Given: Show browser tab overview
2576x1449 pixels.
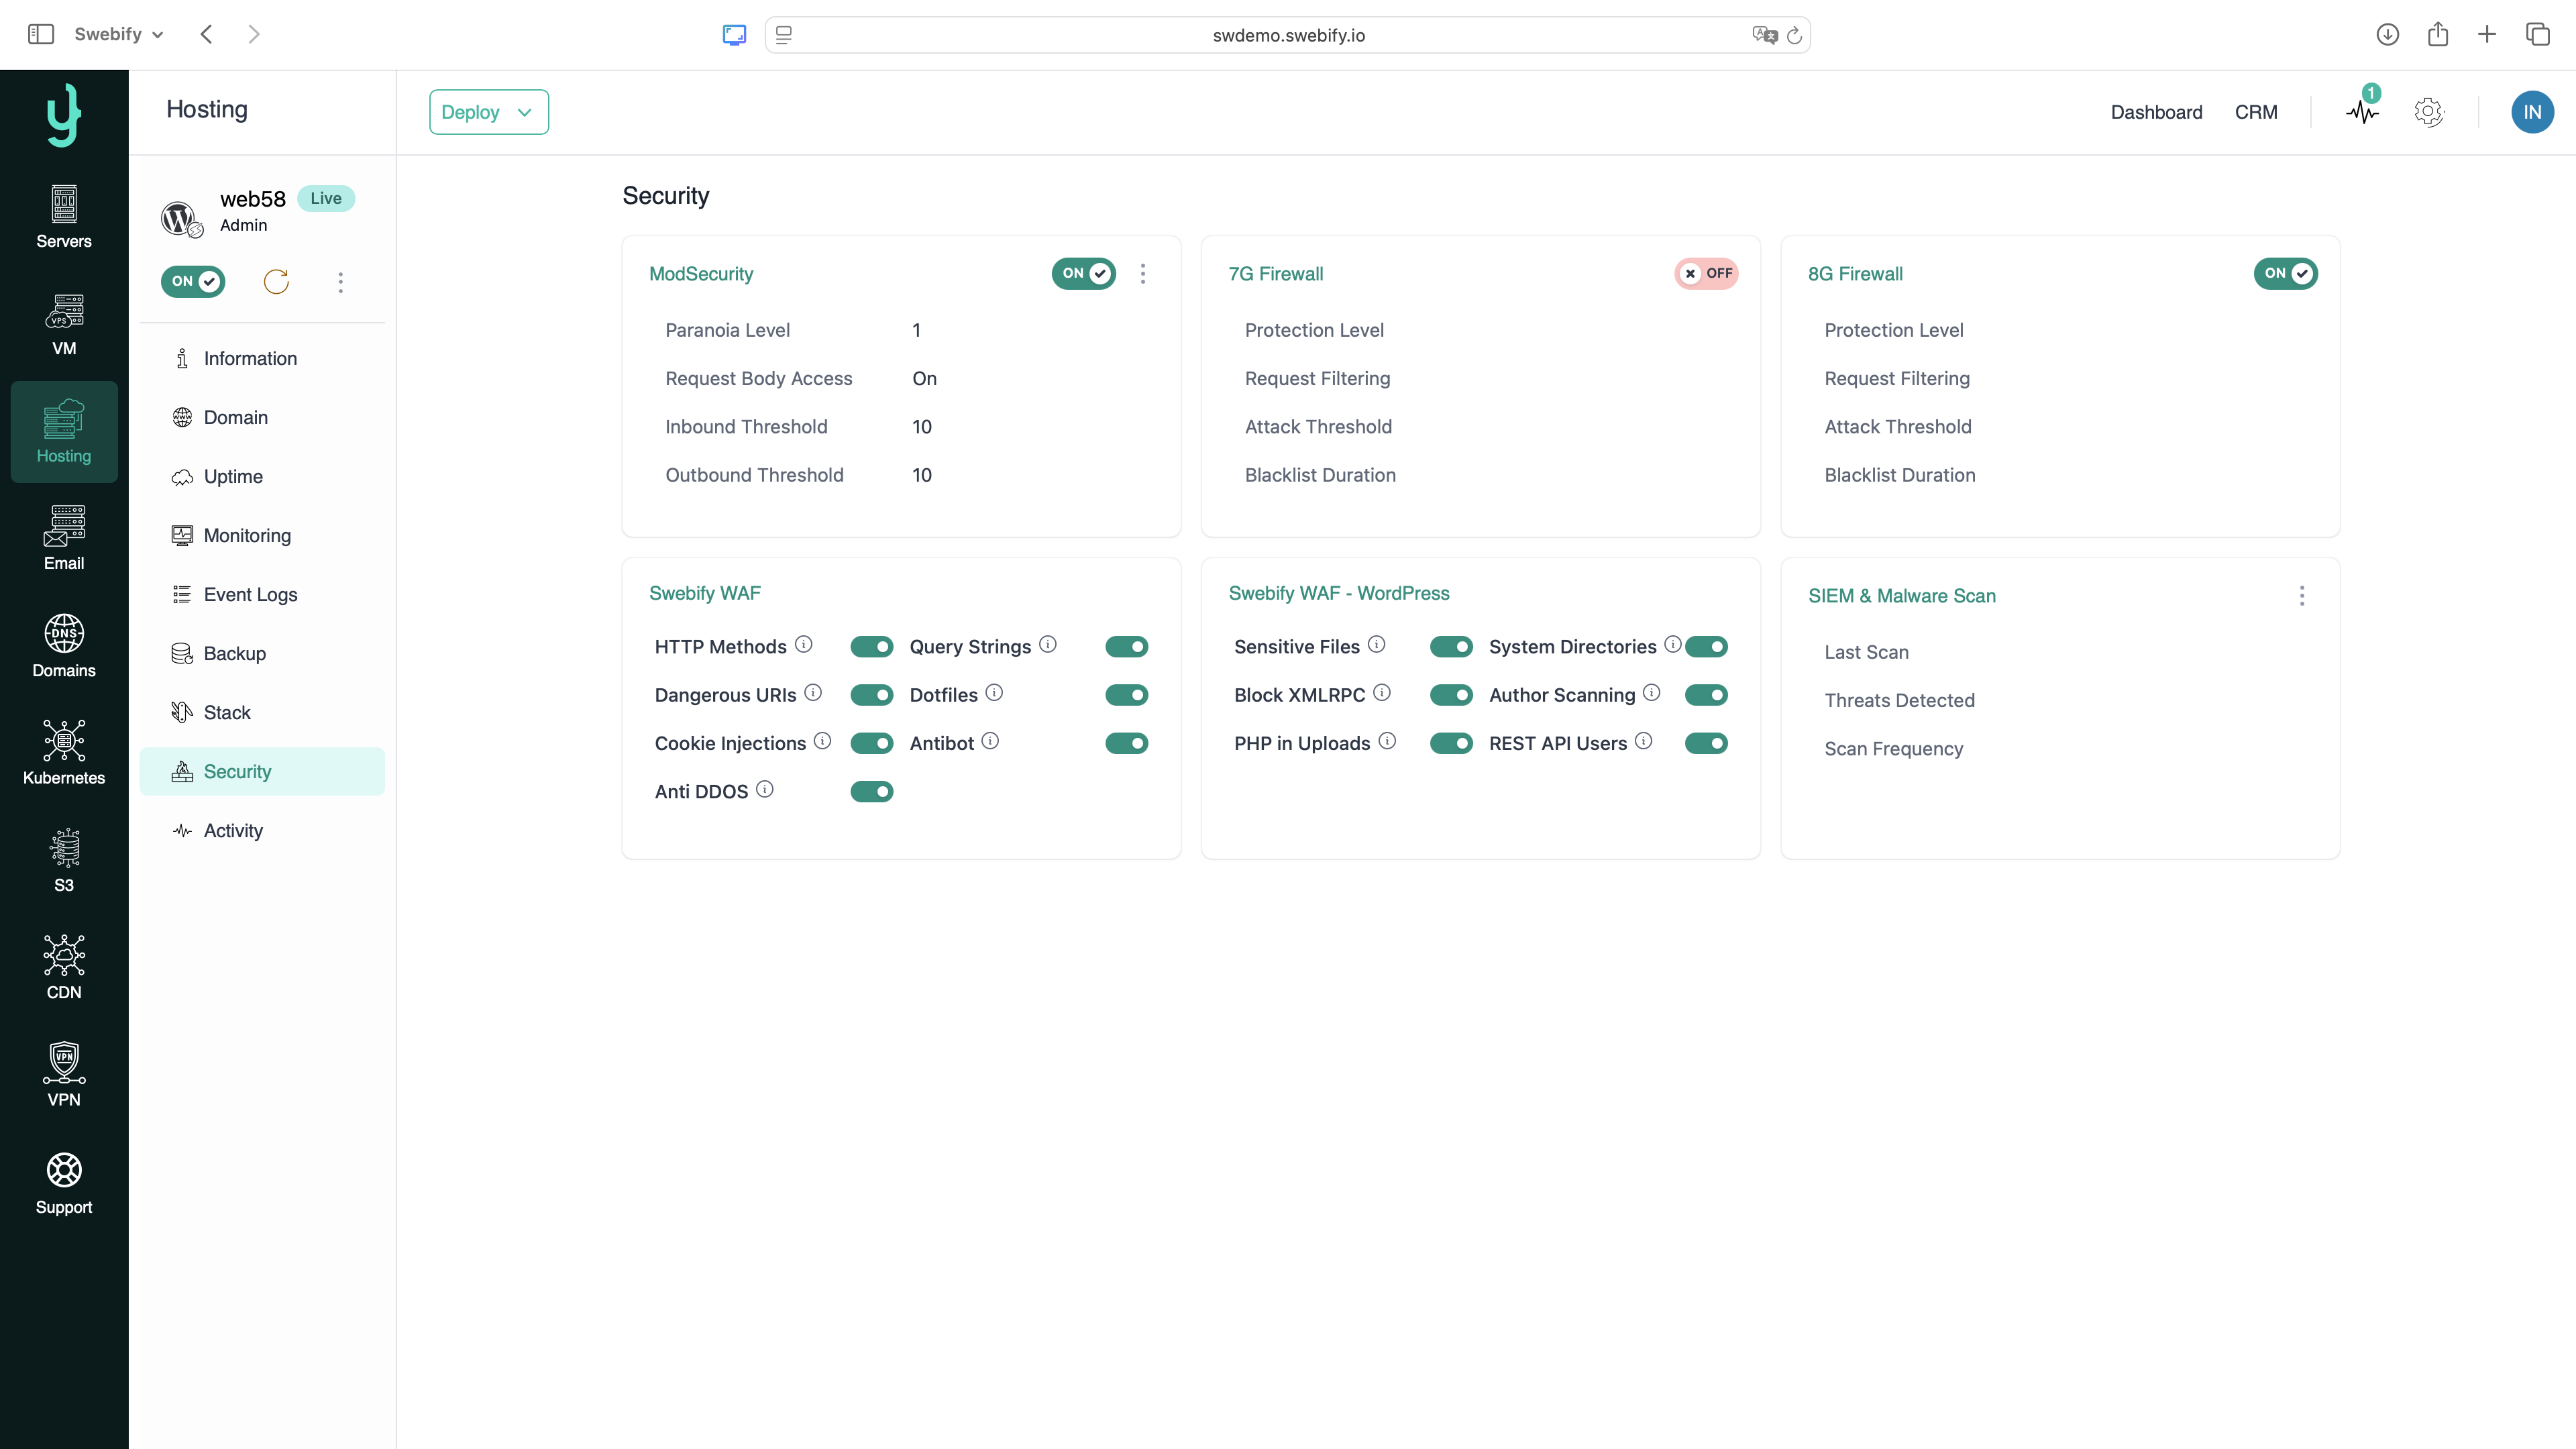Looking at the screenshot, I should coord(2538,34).
